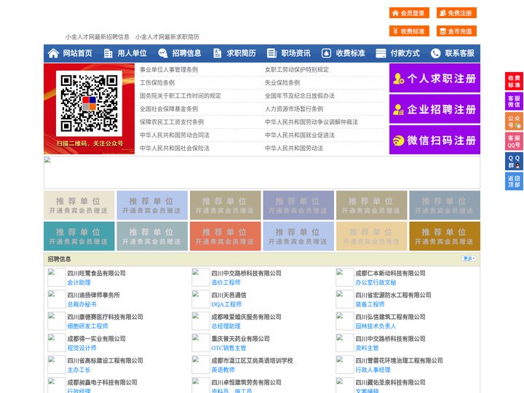Open the 园林技术负责人 job posting
The height and width of the screenshot is (393, 524).
[376, 326]
